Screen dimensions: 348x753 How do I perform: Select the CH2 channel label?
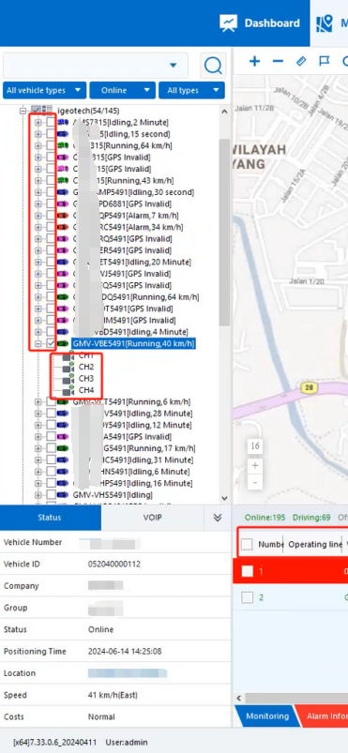pyautogui.click(x=86, y=367)
